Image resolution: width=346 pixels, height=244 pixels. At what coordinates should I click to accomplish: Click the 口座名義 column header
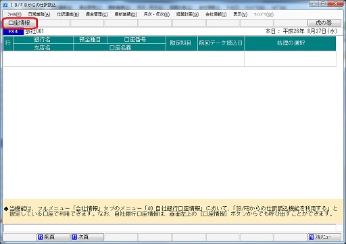(x=120, y=47)
